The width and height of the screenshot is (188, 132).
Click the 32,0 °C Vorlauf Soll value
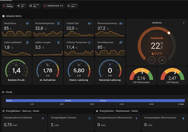[72, 28]
